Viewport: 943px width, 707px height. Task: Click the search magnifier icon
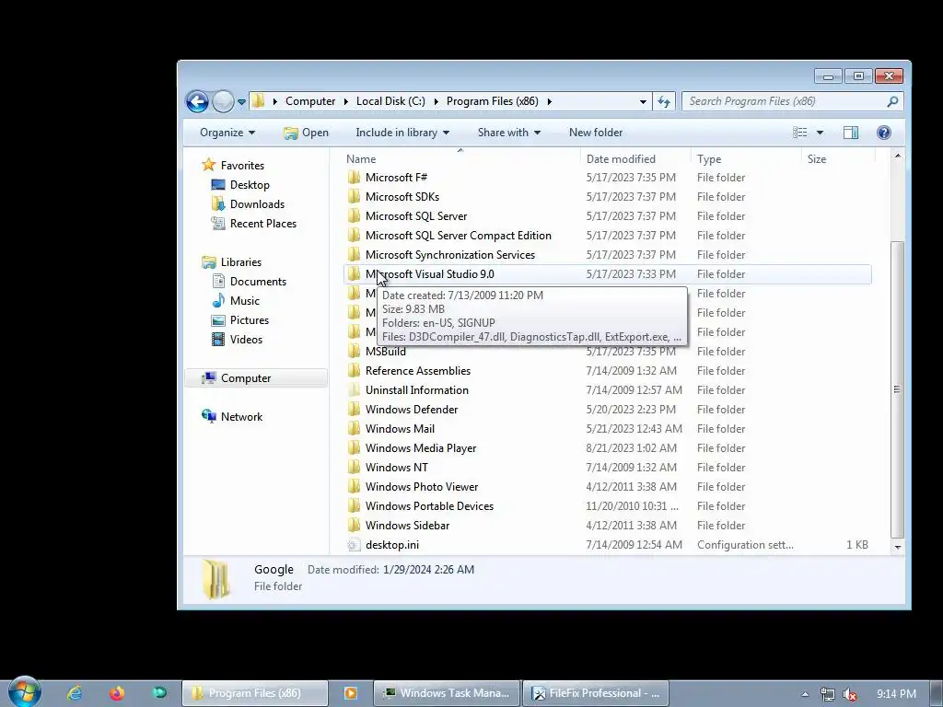(x=892, y=101)
